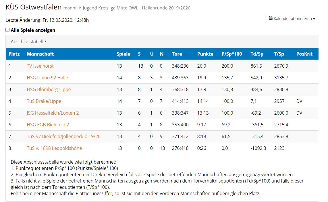Select quotient value 130,8
Image resolution: width=328 pixels, height=202 pixels.
tap(227, 89)
